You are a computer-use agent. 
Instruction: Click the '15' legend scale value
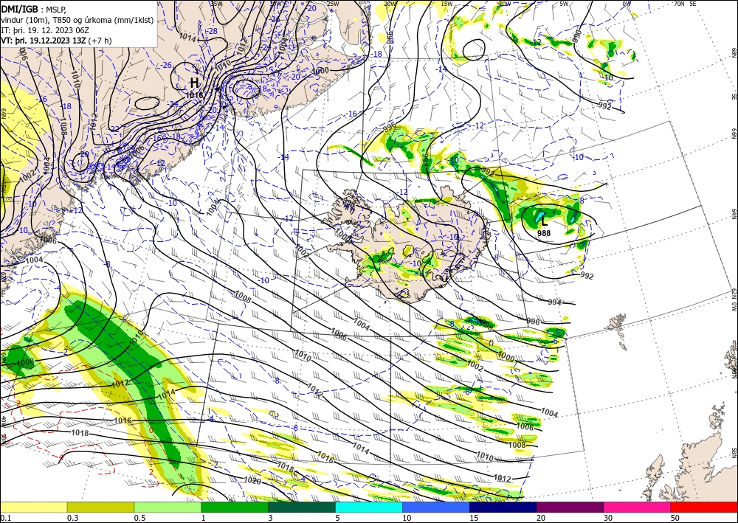[x=474, y=518]
